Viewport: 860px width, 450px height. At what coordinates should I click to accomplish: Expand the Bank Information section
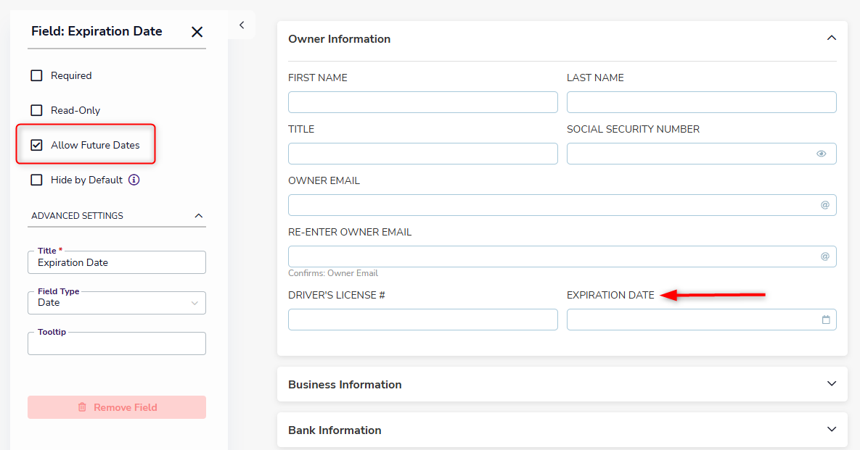(832, 430)
